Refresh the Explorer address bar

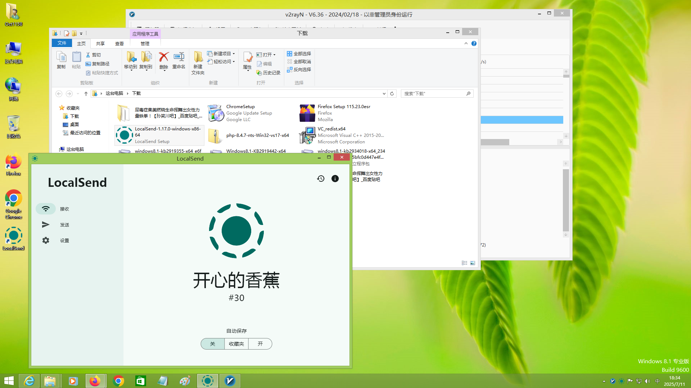pos(392,93)
